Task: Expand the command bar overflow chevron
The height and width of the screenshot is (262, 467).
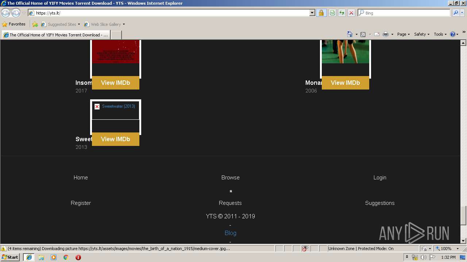Action: [464, 32]
